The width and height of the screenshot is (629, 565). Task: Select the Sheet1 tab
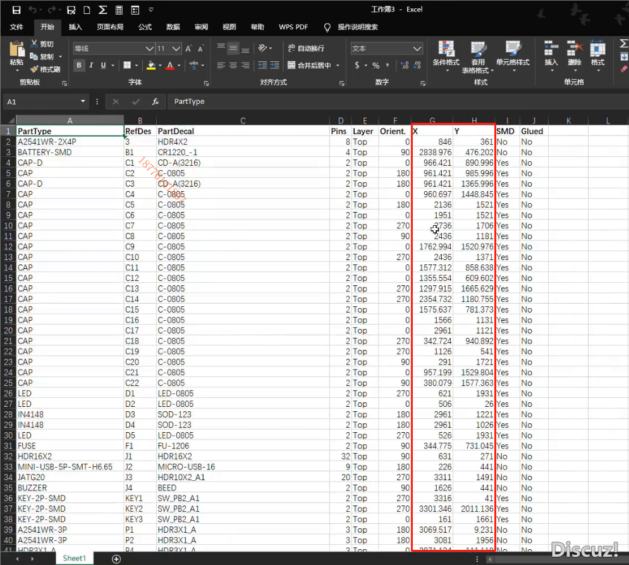(74, 558)
